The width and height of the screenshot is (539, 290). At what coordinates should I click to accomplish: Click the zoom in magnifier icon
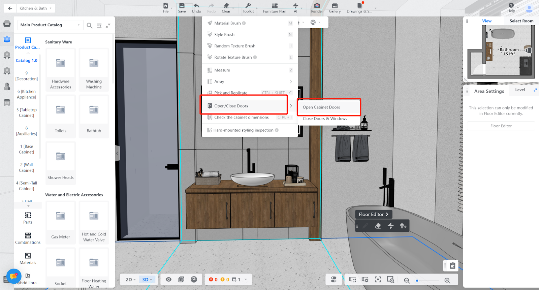[x=447, y=281]
